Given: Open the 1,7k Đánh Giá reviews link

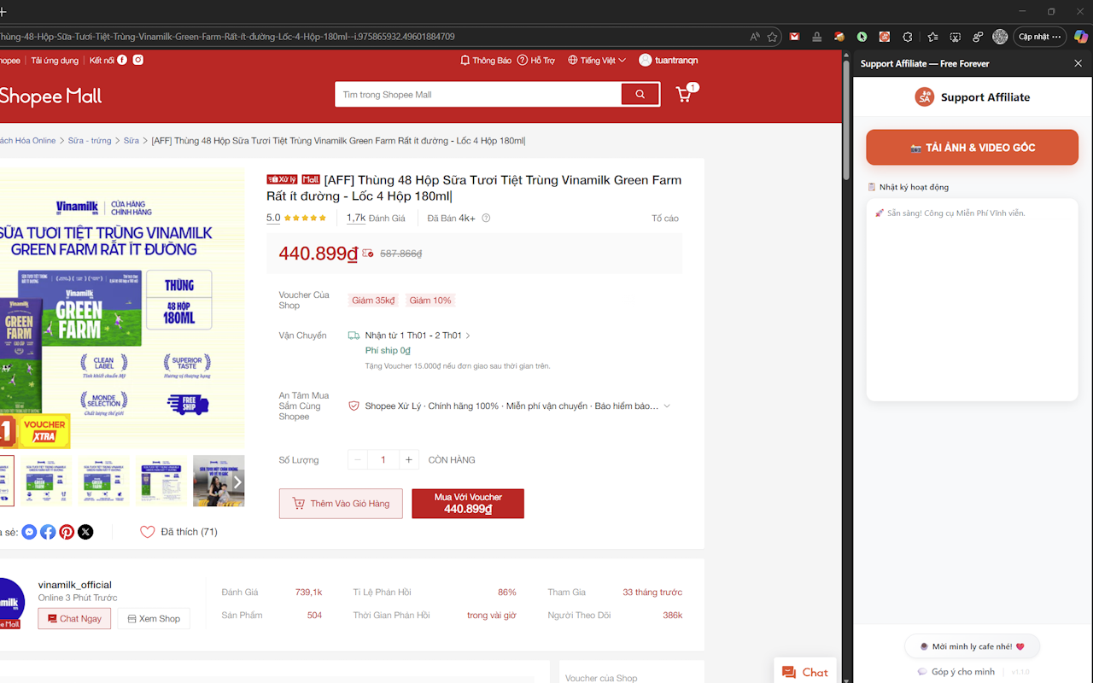Looking at the screenshot, I should [376, 219].
